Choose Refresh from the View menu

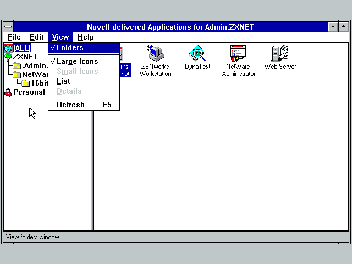[84, 105]
